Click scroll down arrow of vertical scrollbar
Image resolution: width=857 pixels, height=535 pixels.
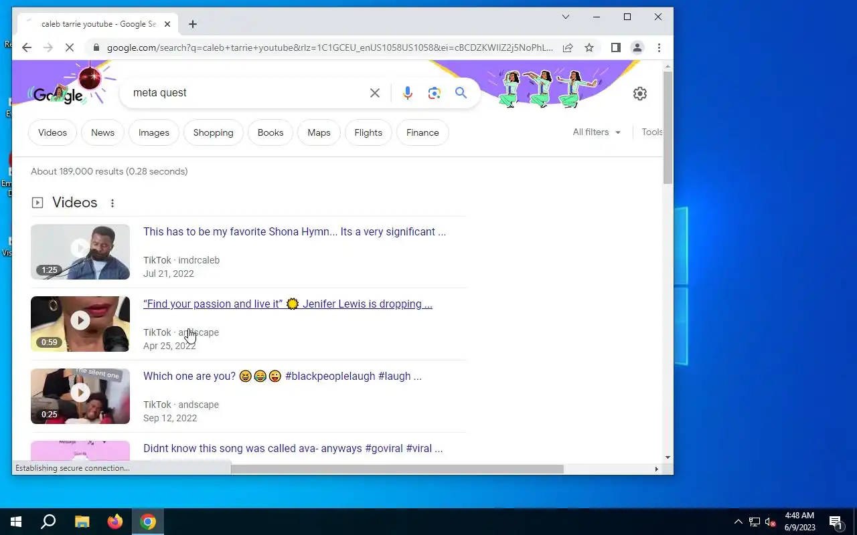[668, 457]
